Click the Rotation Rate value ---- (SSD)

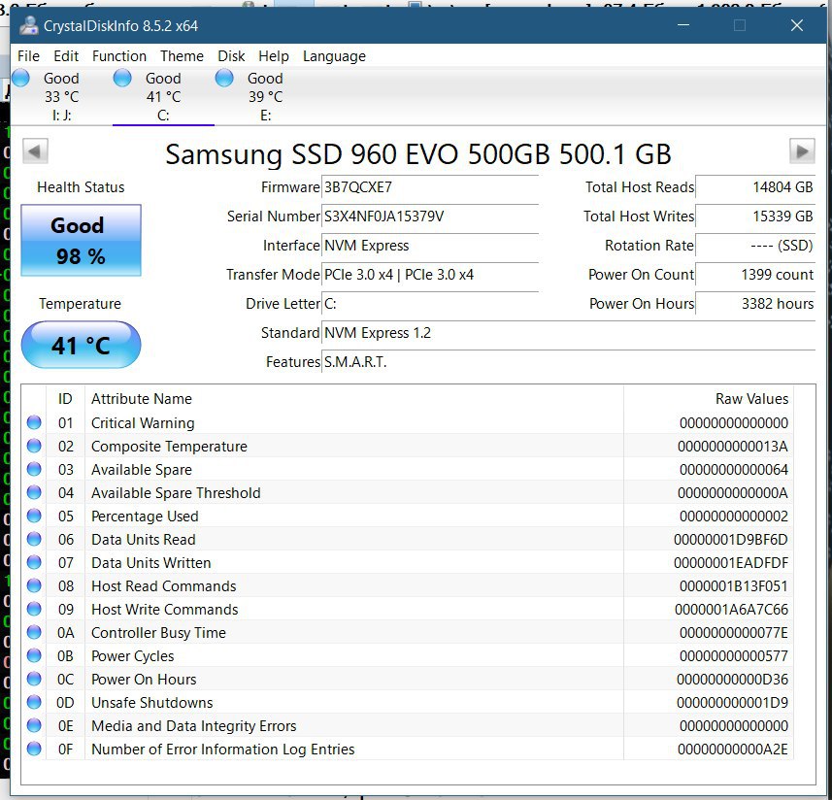[x=755, y=246]
